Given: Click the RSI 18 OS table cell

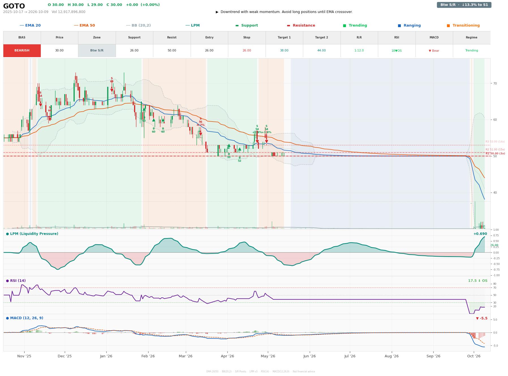Looking at the screenshot, I should coord(397,51).
